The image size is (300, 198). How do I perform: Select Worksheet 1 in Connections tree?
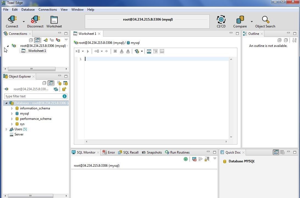tap(33, 51)
